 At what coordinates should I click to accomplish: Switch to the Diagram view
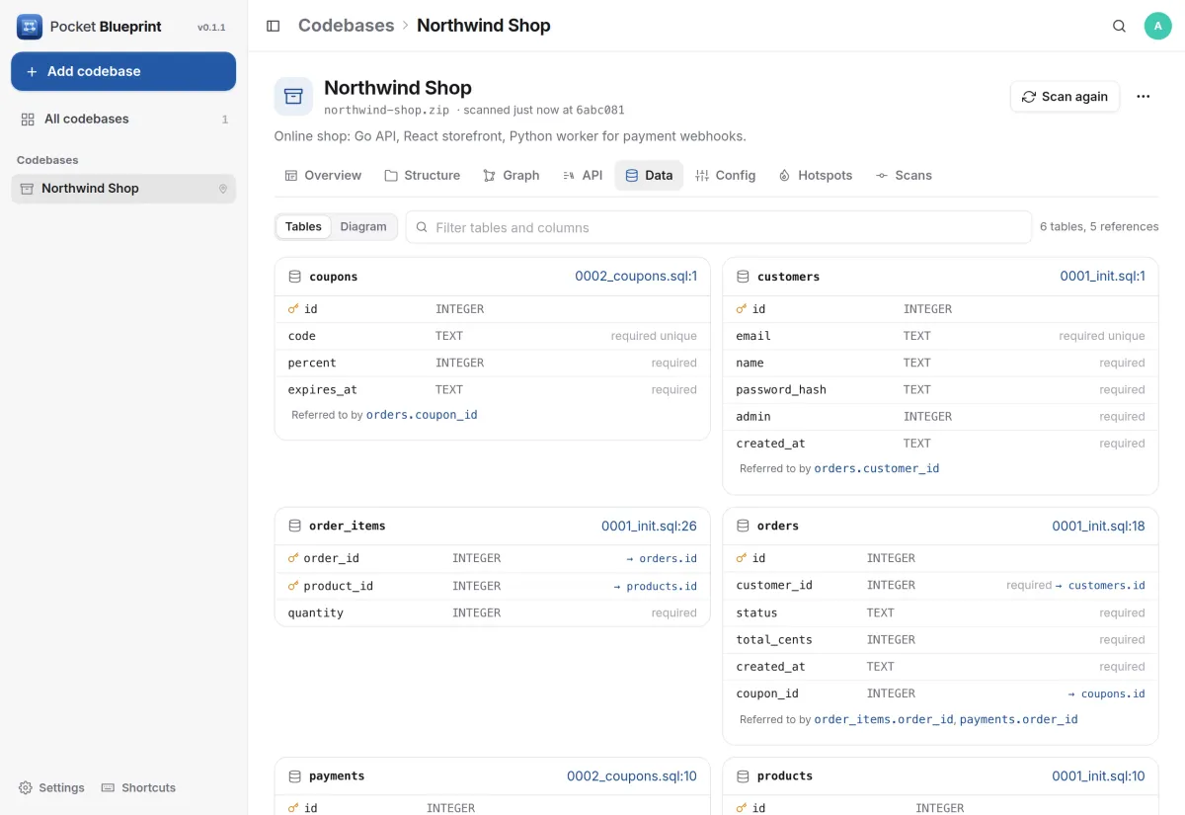point(363,226)
